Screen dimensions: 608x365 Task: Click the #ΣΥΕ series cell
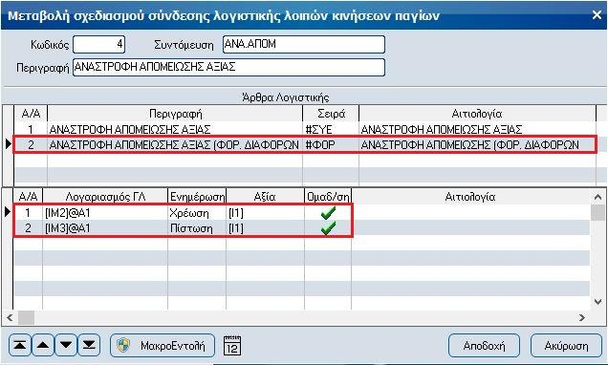331,129
